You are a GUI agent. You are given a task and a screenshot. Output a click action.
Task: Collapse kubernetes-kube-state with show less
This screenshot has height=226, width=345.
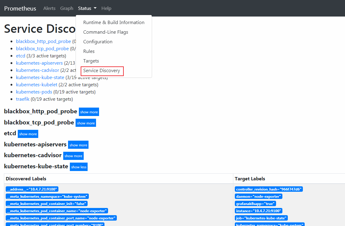79,167
